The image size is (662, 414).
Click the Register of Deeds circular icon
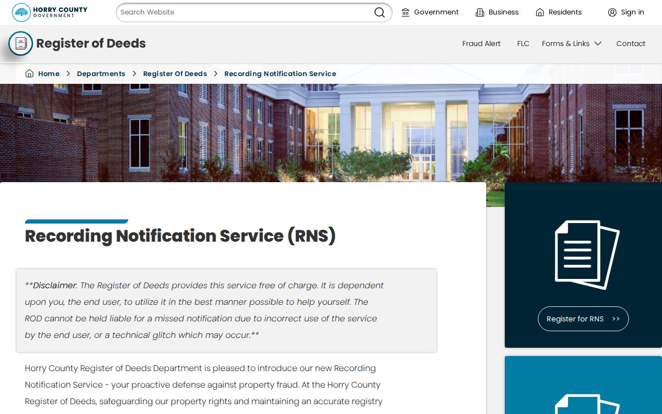click(21, 43)
